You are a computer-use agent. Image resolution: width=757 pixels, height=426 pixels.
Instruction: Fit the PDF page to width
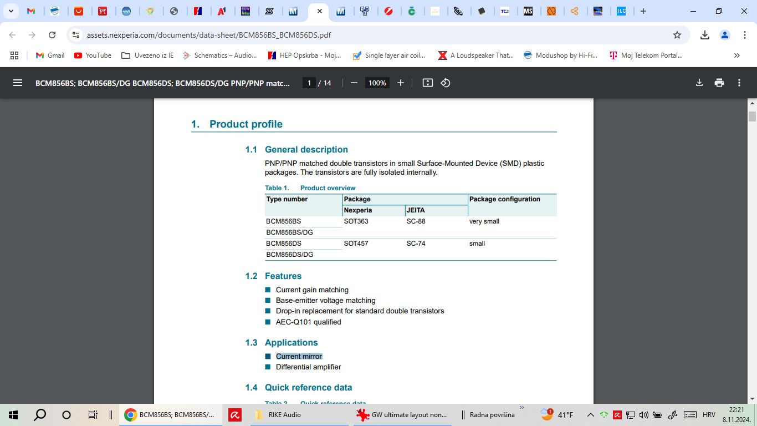tap(427, 83)
